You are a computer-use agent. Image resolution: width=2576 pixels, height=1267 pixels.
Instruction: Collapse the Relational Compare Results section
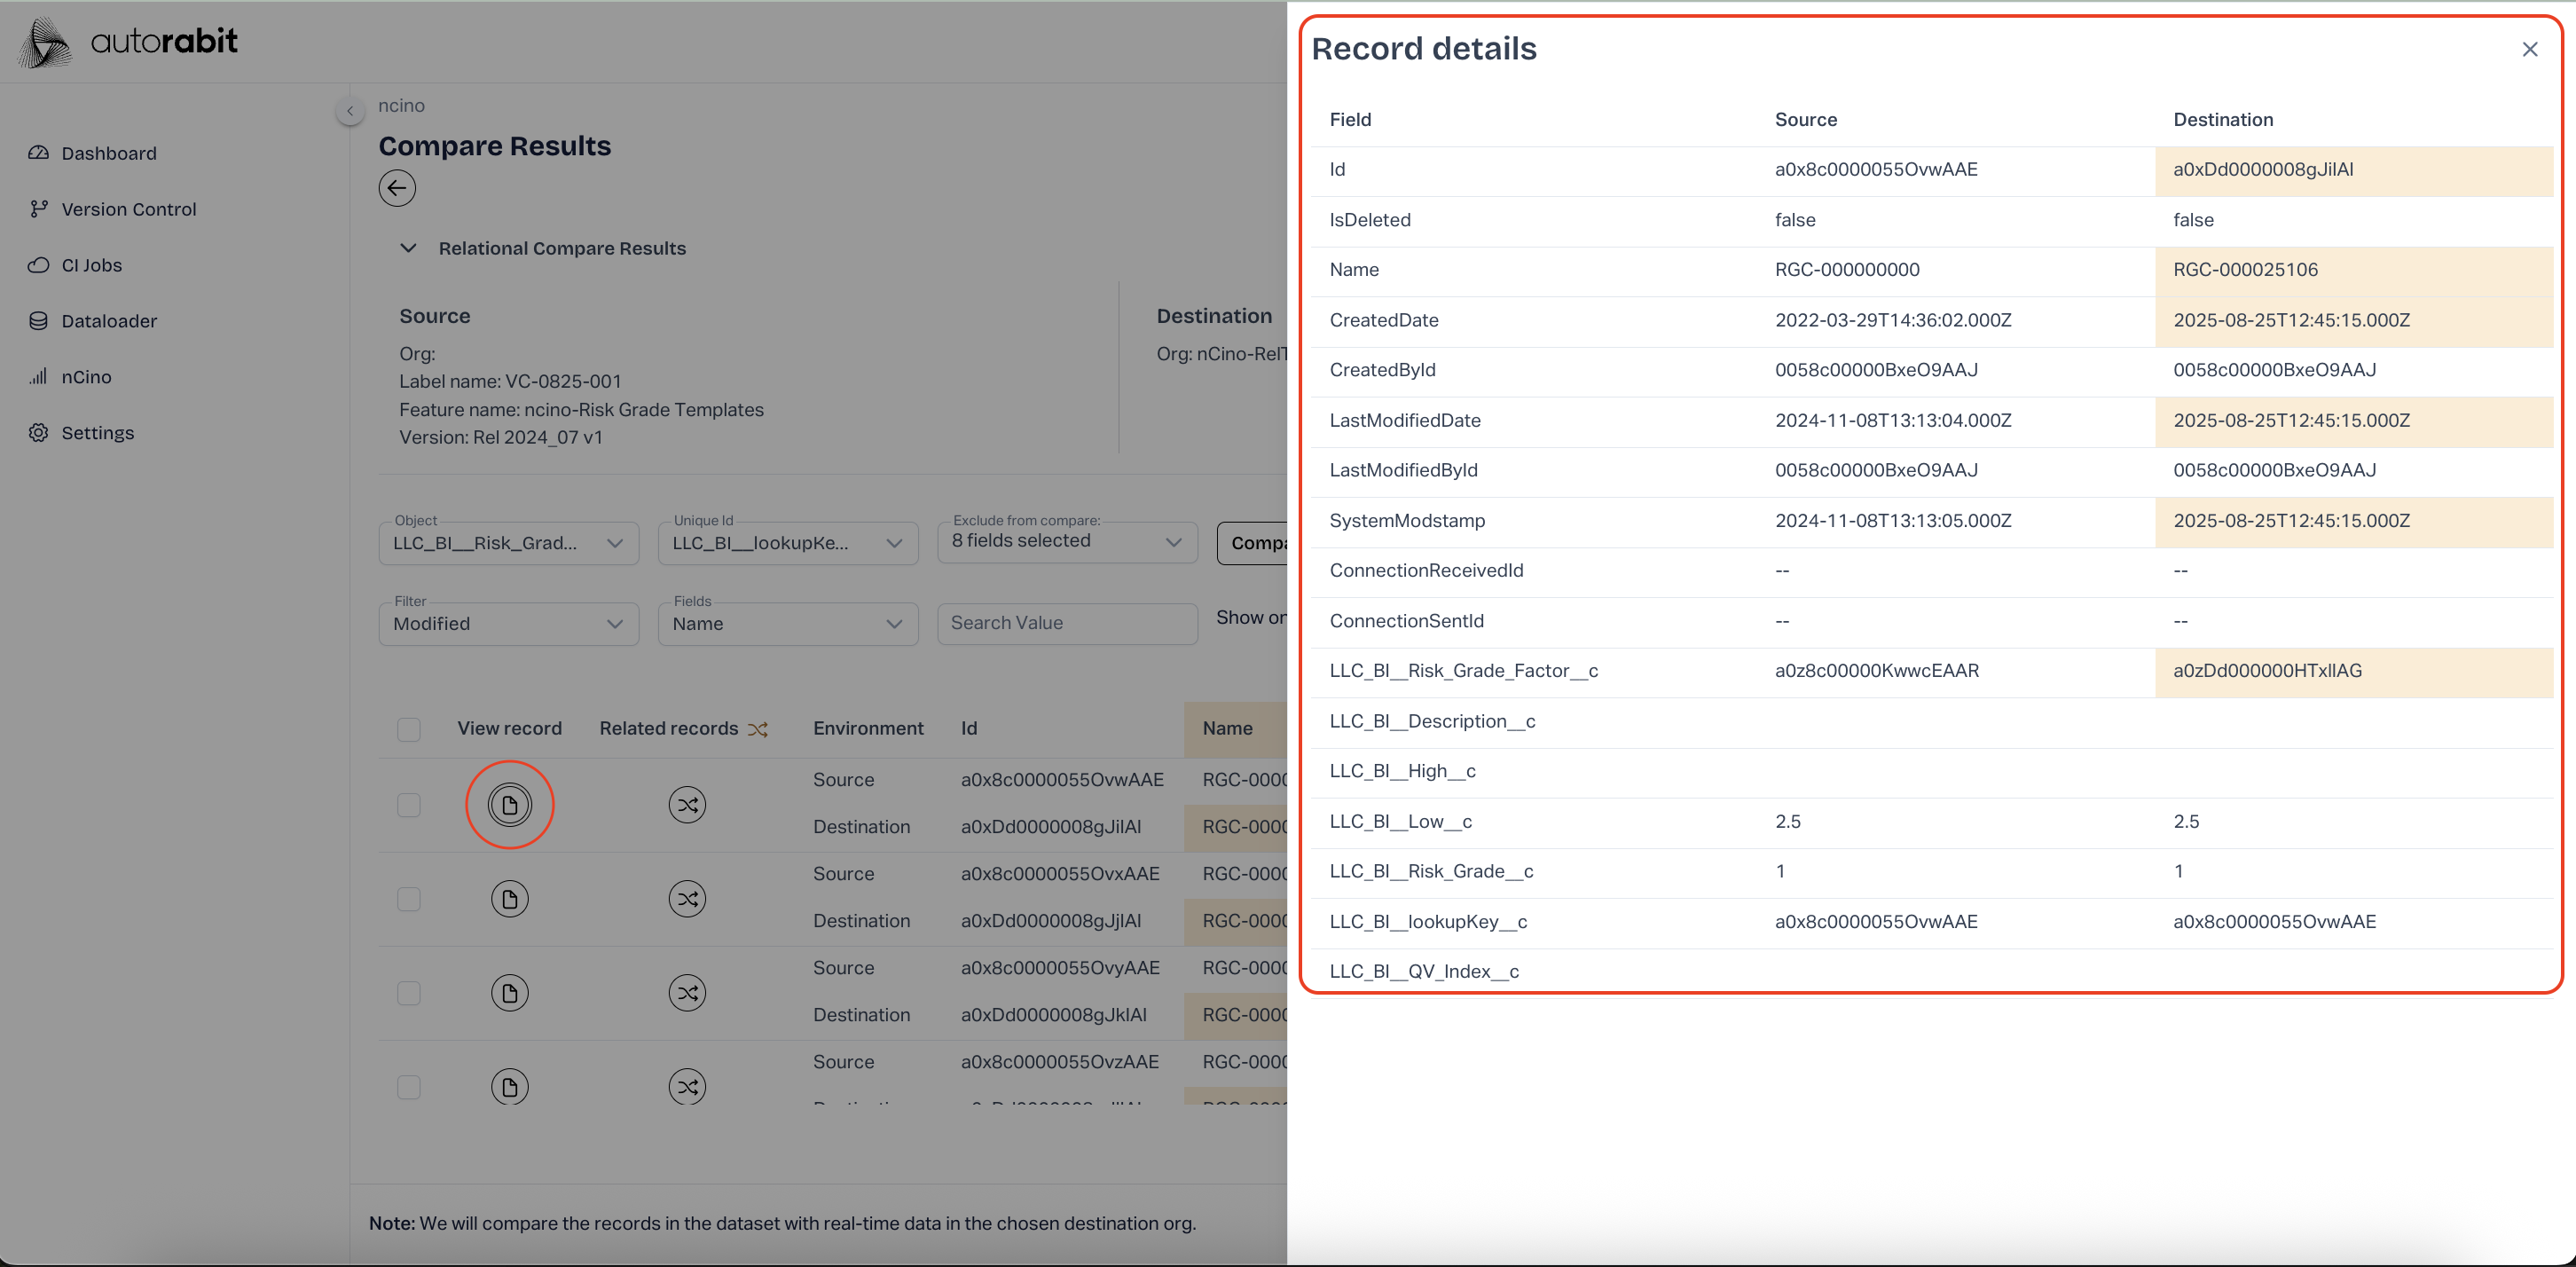point(408,248)
